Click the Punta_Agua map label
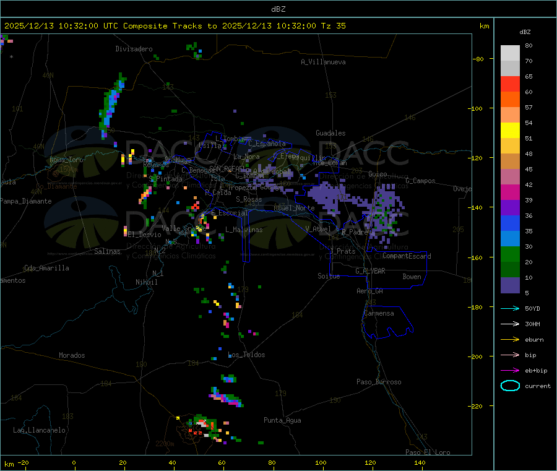 point(282,420)
